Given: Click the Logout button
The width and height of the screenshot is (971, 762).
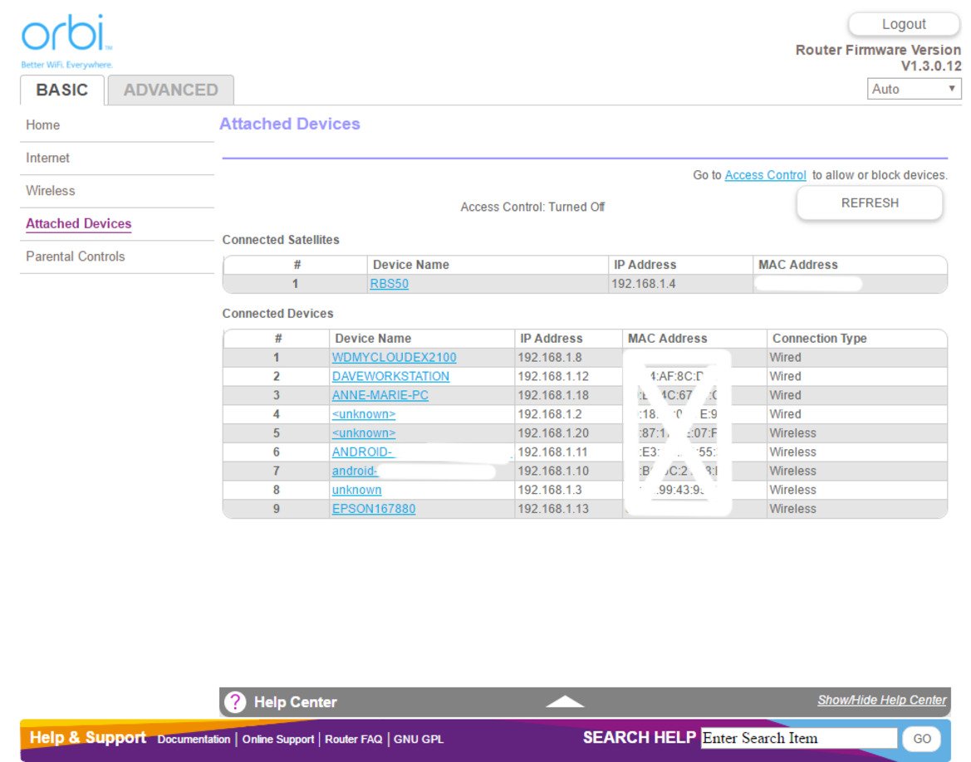Looking at the screenshot, I should [904, 24].
